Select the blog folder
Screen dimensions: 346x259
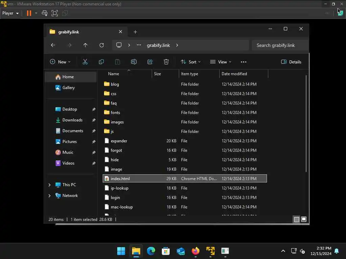click(x=185, y=84)
